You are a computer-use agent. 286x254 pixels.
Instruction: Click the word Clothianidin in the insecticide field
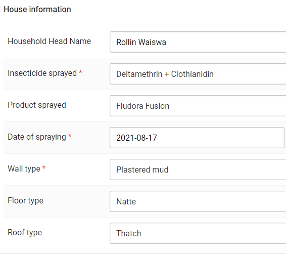point(192,74)
